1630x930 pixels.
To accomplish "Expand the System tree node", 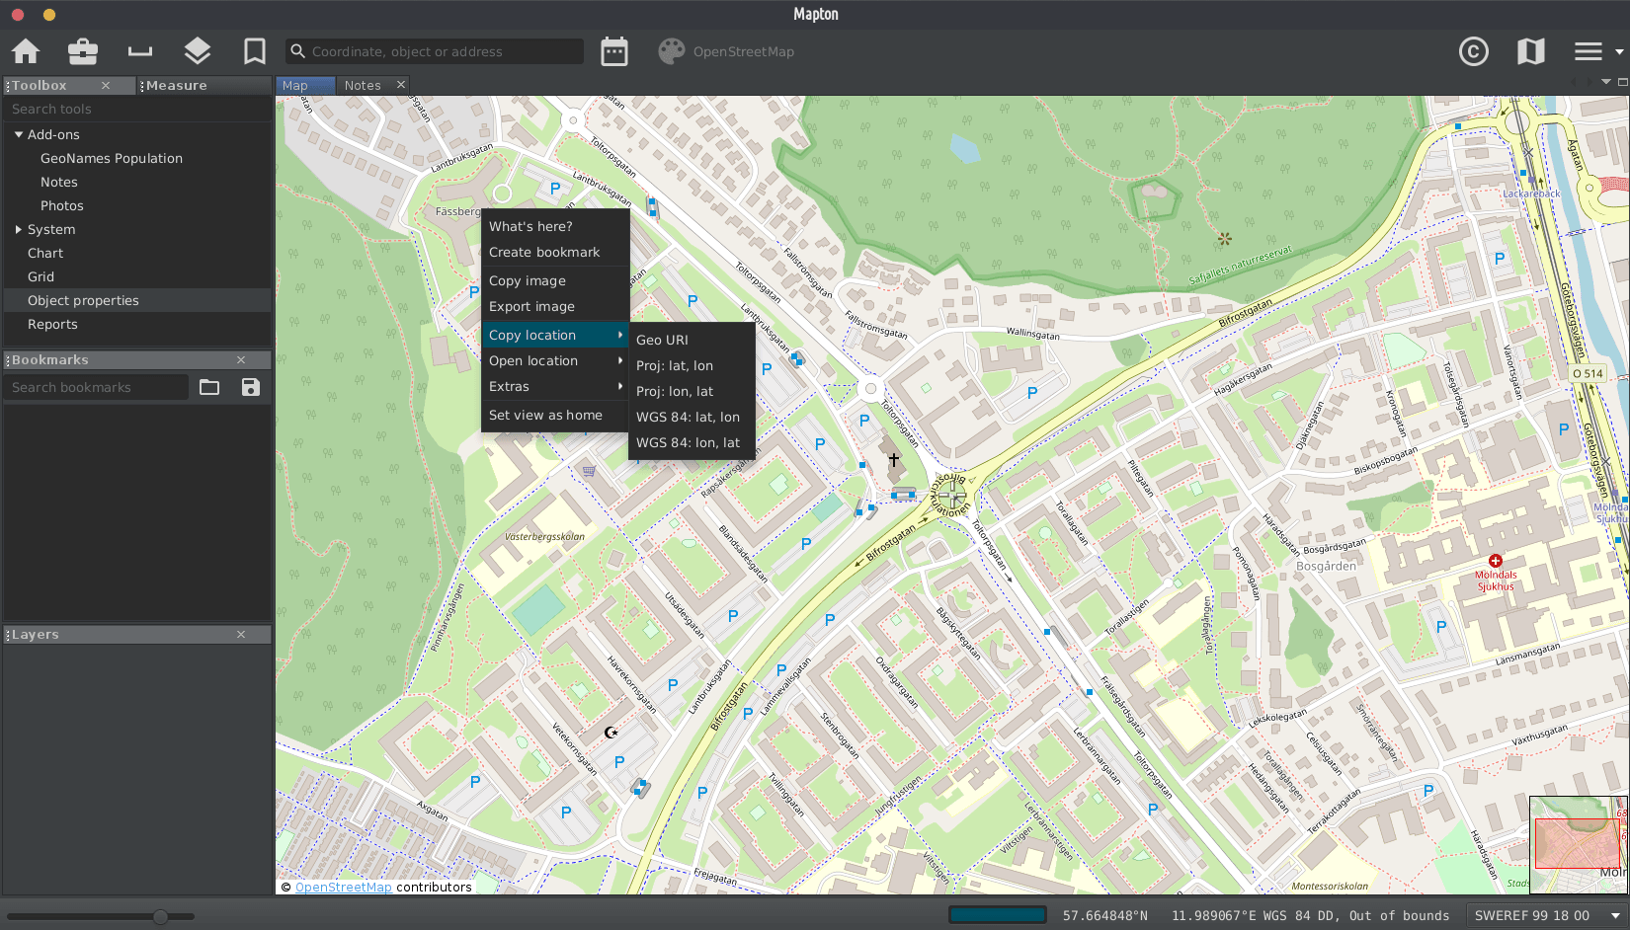I will pos(19,229).
